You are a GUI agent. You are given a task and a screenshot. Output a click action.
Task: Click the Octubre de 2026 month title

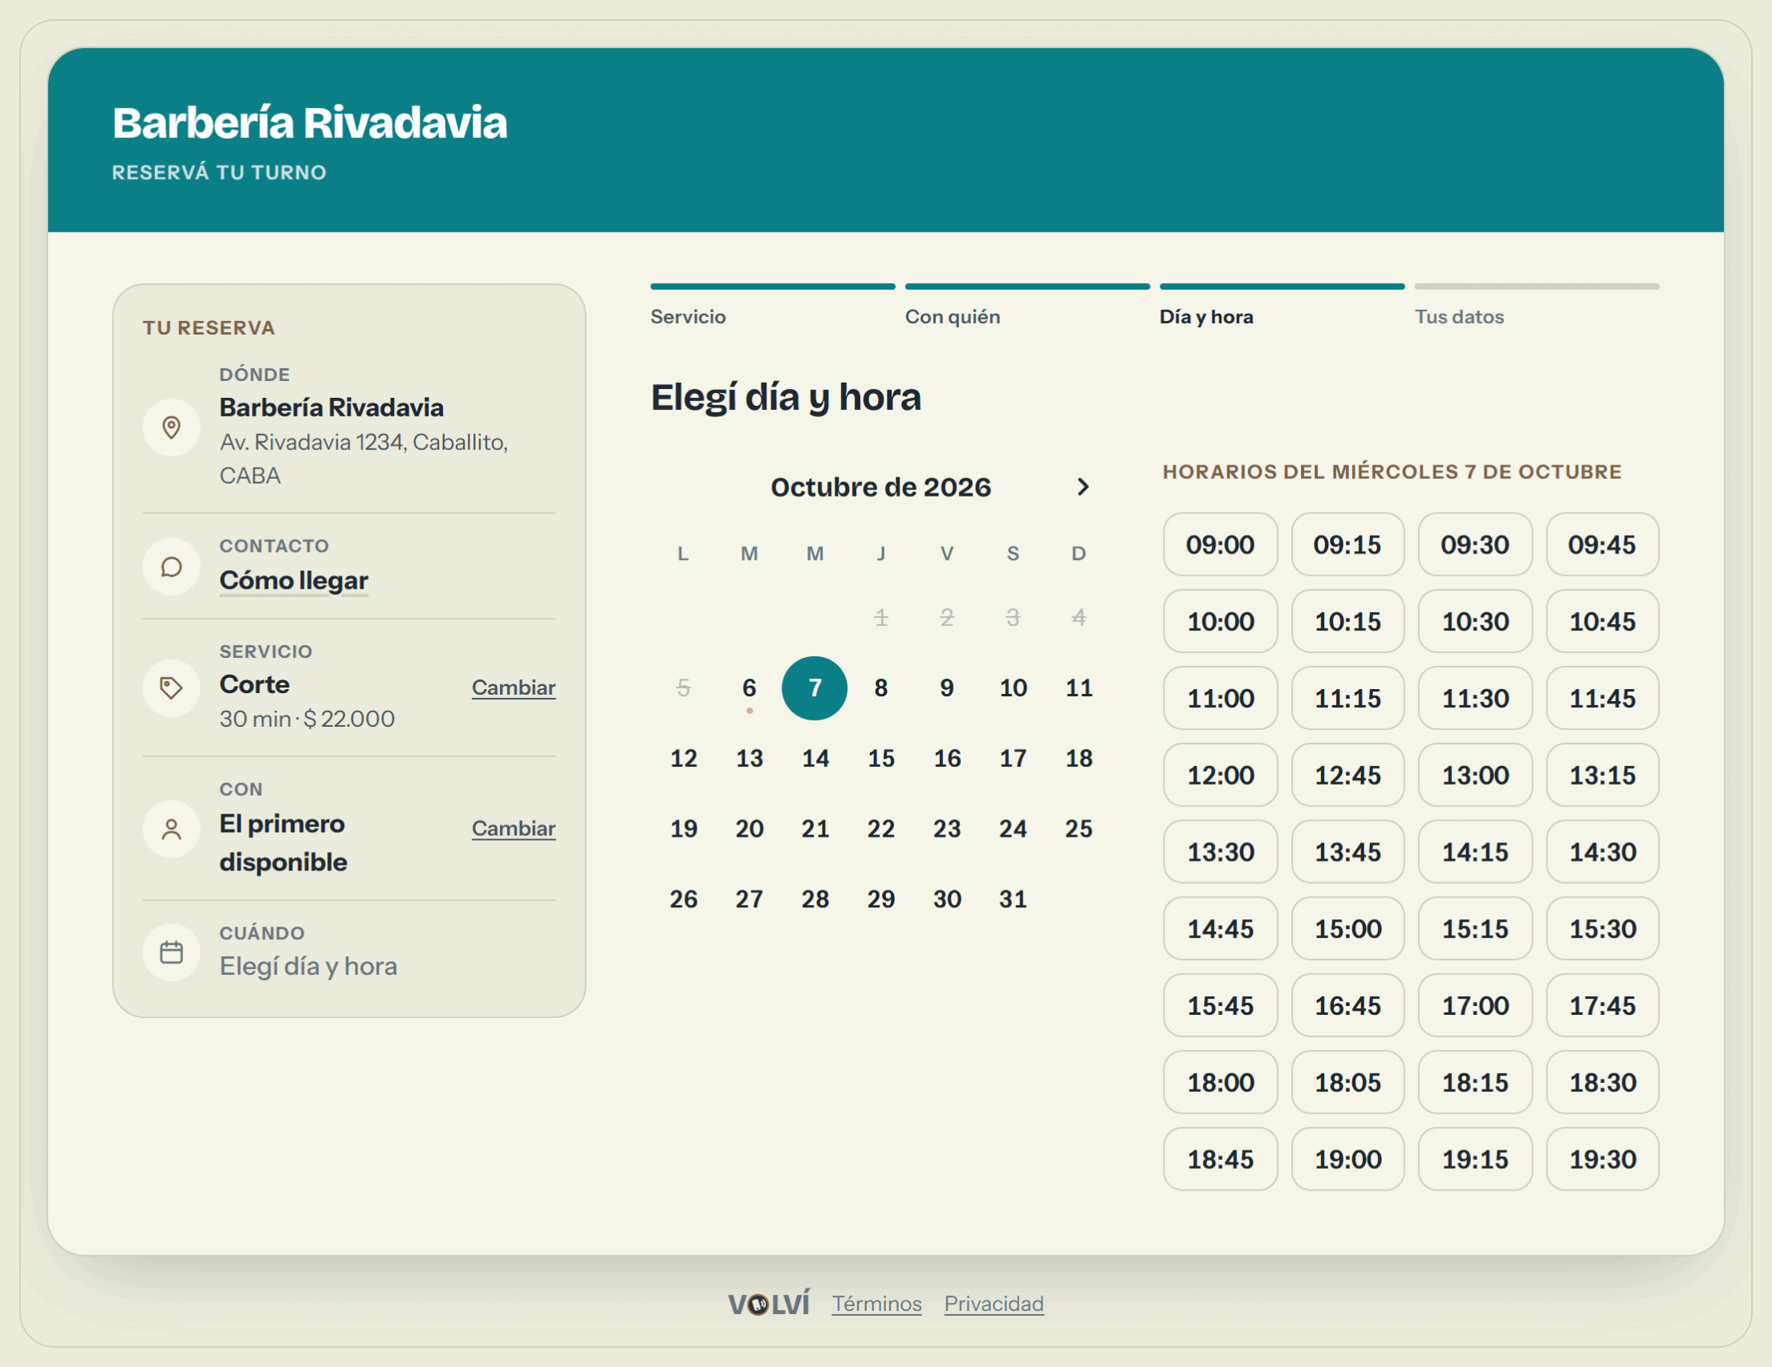point(880,487)
